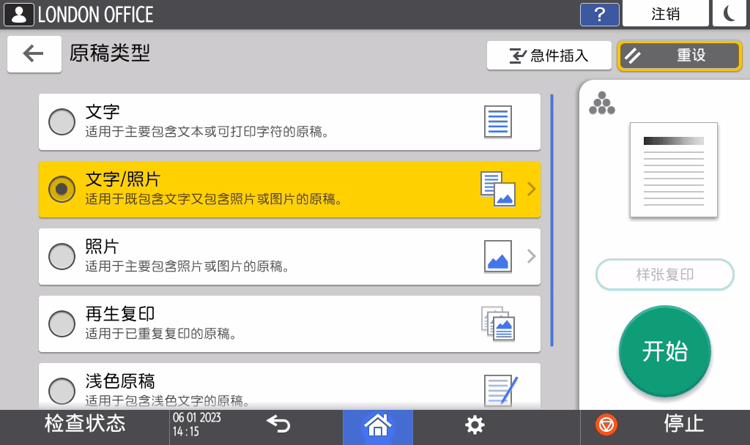Choose the 再生复印 radio option
This screenshot has height=445, width=750.
[62, 324]
